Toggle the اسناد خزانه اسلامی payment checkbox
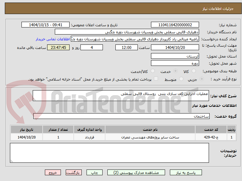 click(x=156, y=79)
